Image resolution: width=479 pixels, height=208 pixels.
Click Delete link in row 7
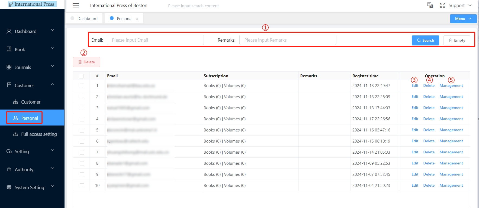(429, 152)
